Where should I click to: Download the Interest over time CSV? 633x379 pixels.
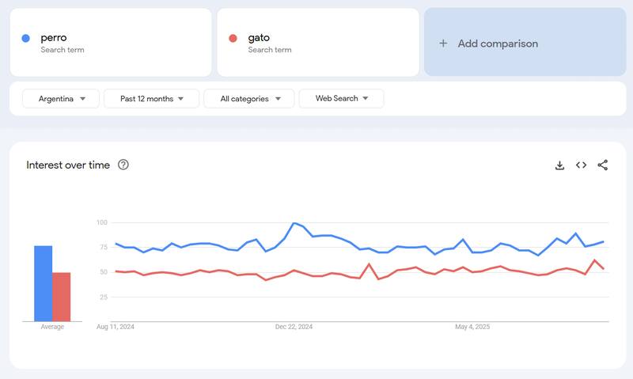[559, 165]
